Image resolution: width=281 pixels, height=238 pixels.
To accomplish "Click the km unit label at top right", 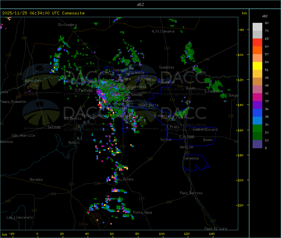I will [244, 13].
